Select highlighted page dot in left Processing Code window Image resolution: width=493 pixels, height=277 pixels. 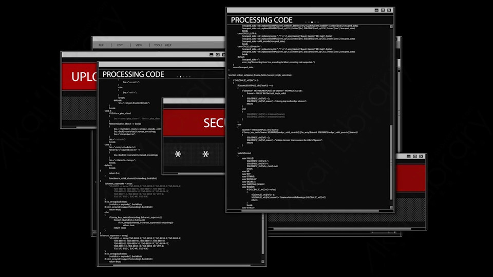point(180,76)
